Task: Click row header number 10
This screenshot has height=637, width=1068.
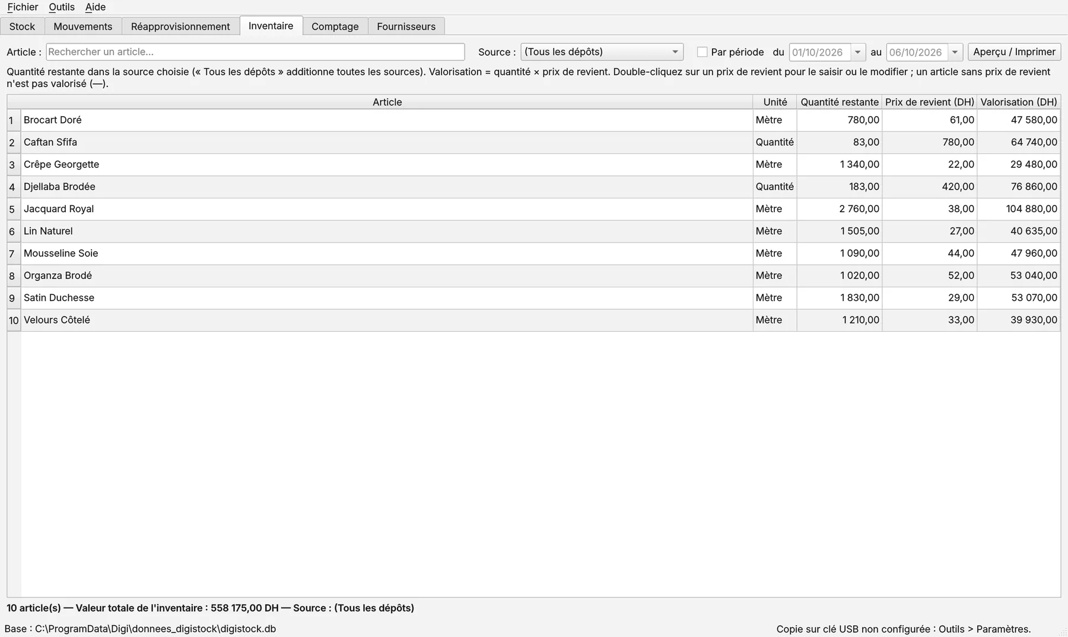Action: 14,321
